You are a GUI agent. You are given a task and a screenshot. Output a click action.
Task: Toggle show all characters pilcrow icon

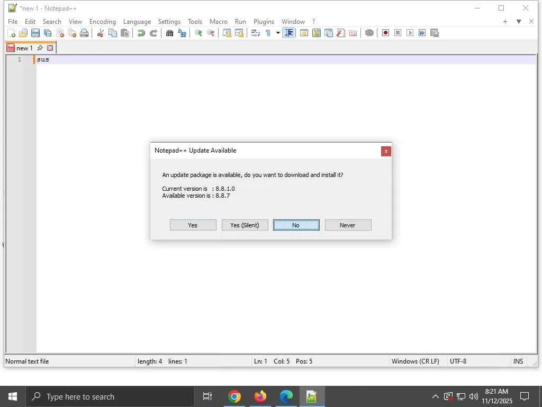268,33
